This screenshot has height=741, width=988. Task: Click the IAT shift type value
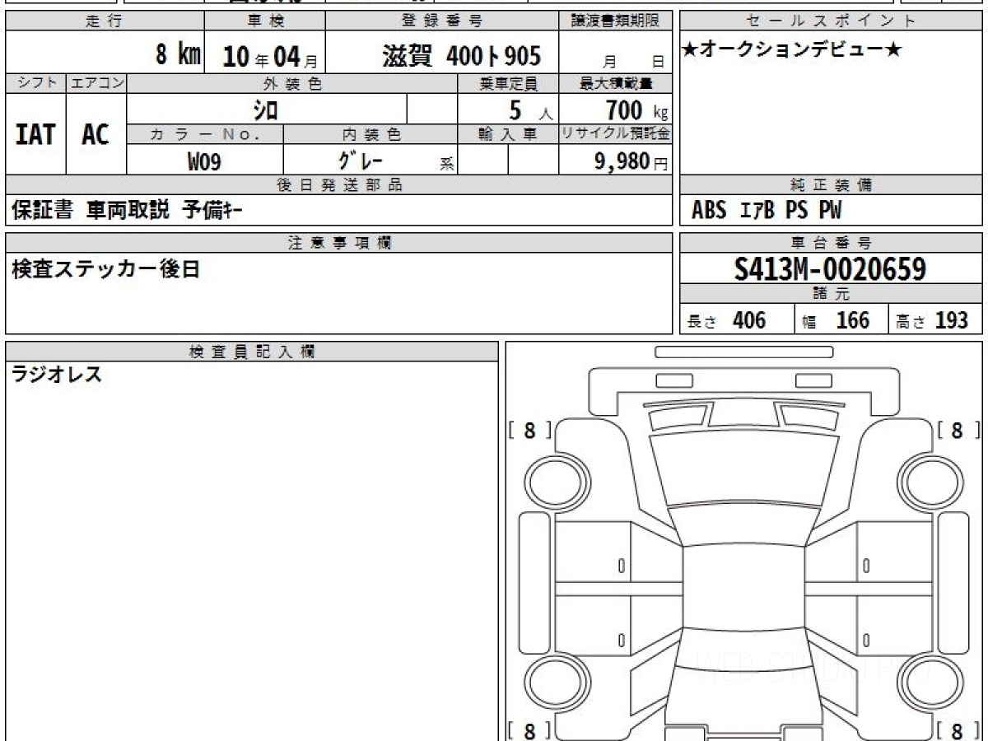35,134
